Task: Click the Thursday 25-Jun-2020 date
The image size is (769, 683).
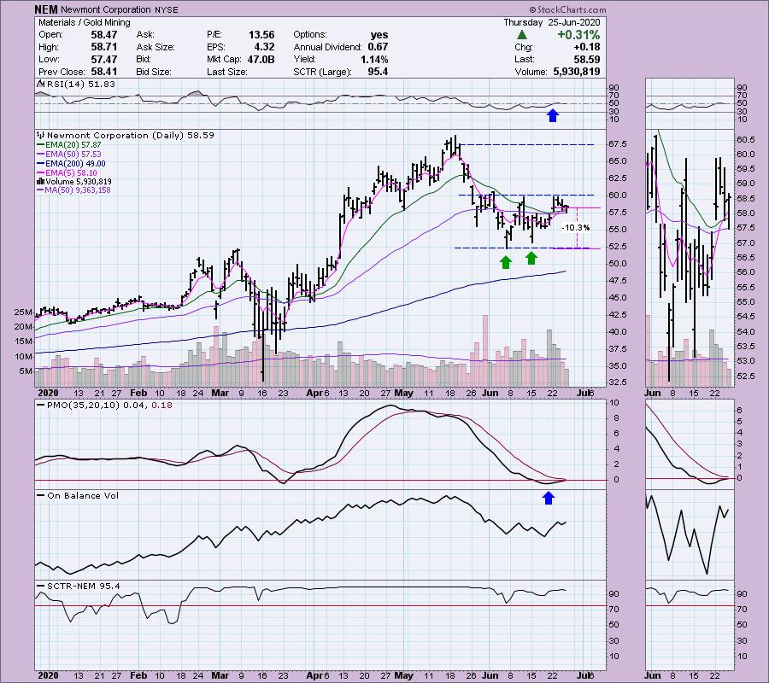Action: [552, 22]
